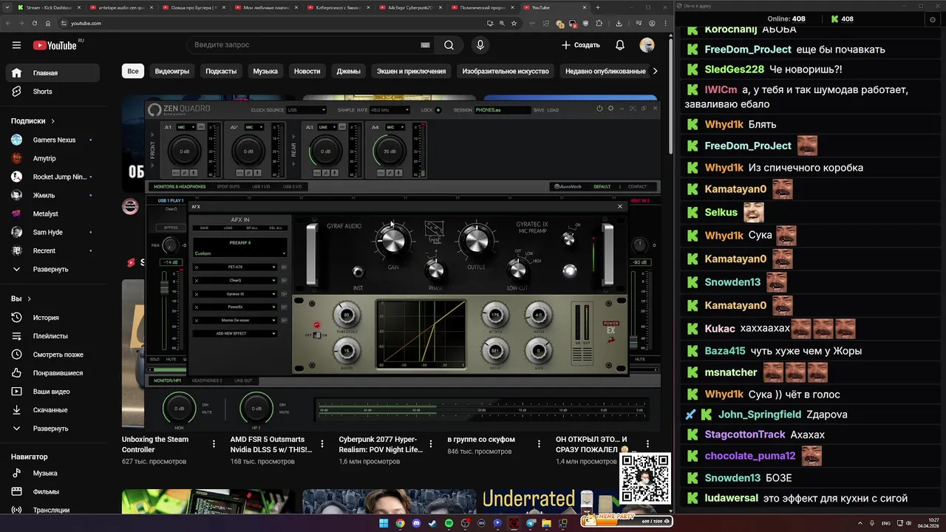Open A4 input type MIC dropdown
The image size is (946, 532).
[395, 127]
